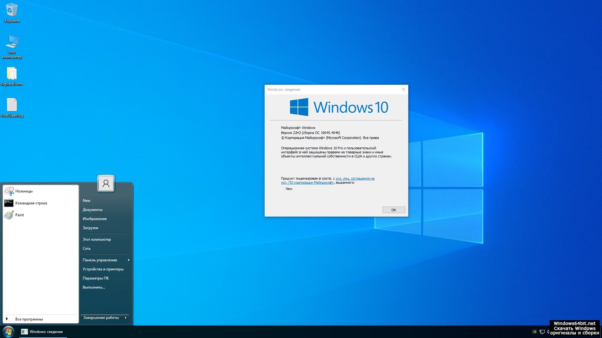Click the Завершение работы button
The height and width of the screenshot is (338, 602).
[101, 318]
